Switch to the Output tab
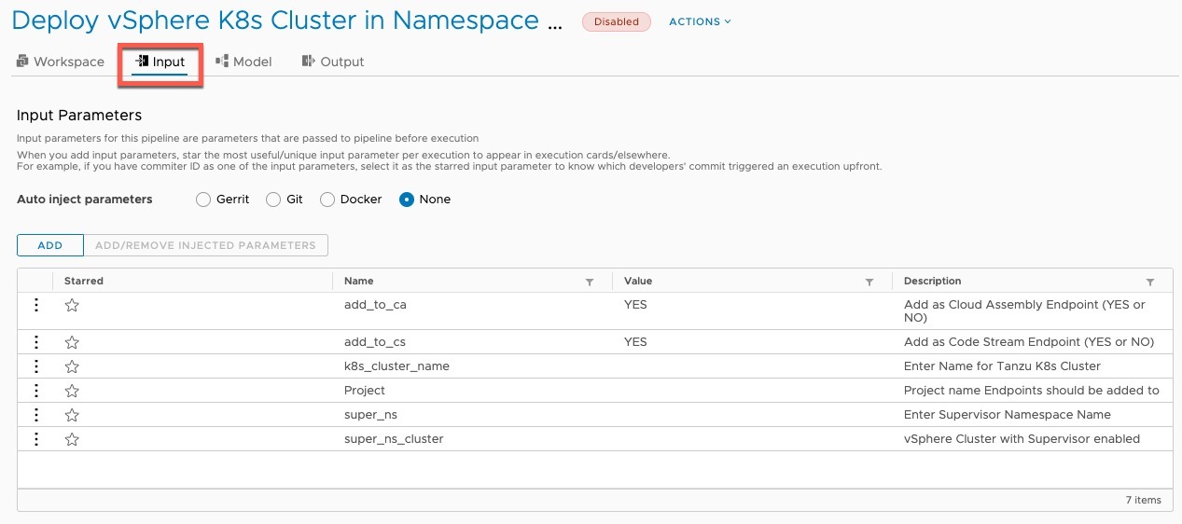 tap(333, 62)
